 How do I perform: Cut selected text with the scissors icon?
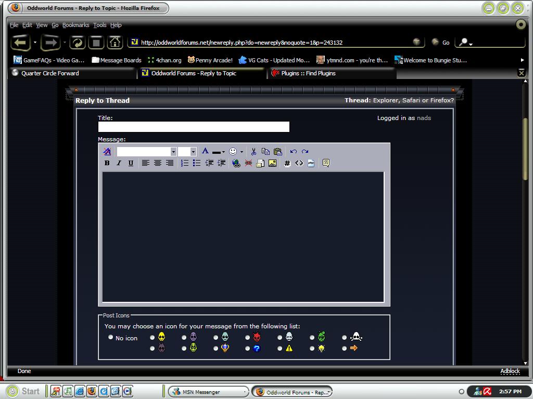(x=253, y=152)
